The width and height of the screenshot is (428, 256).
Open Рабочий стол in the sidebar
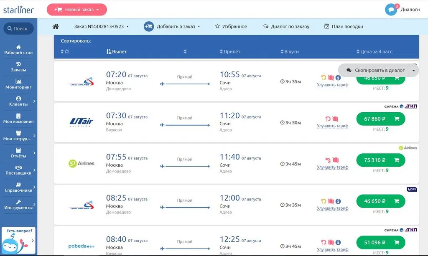click(18, 49)
